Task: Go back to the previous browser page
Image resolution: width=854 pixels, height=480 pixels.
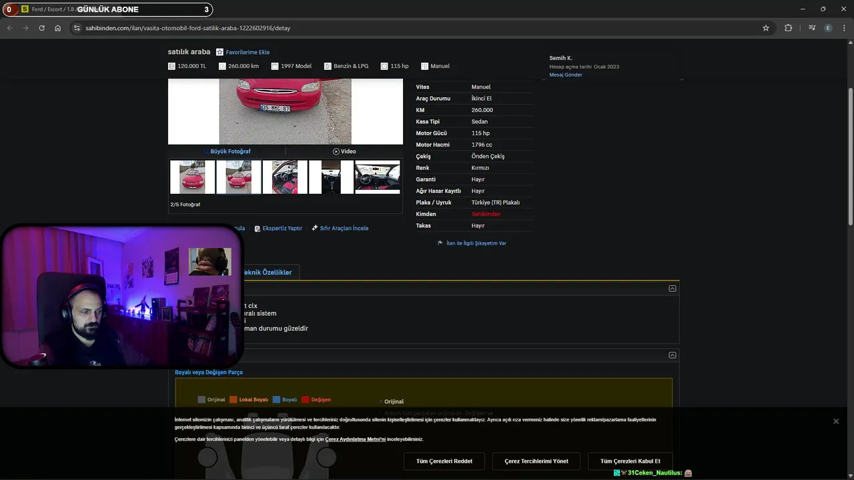Action: click(9, 28)
